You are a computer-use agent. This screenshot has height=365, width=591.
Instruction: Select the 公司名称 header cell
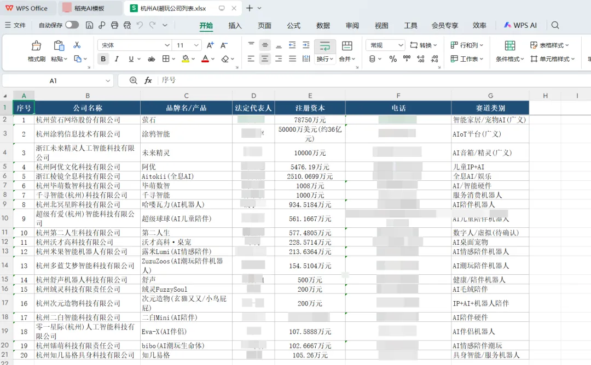point(88,108)
